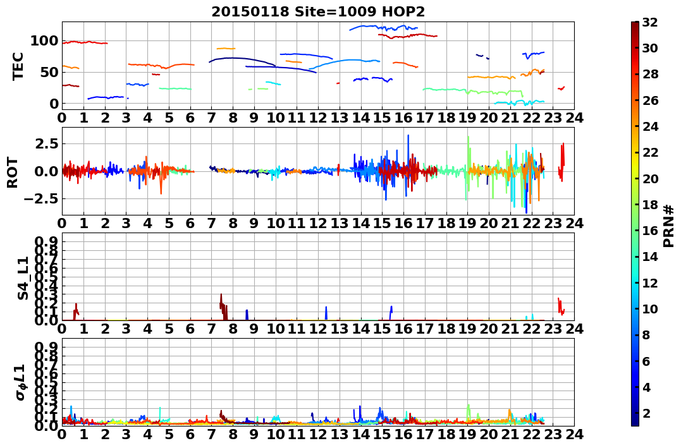Click the σφL1 y-axis label
This screenshot has width=681, height=448.
pyautogui.click(x=20, y=382)
